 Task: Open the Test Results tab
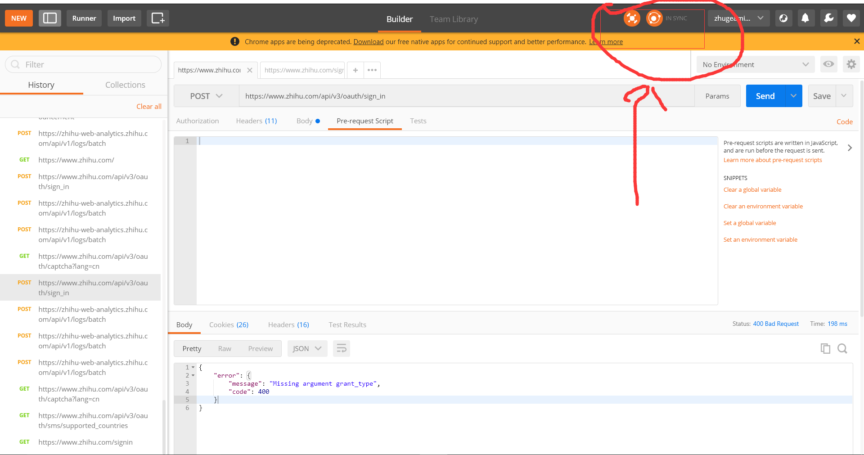pyautogui.click(x=347, y=324)
